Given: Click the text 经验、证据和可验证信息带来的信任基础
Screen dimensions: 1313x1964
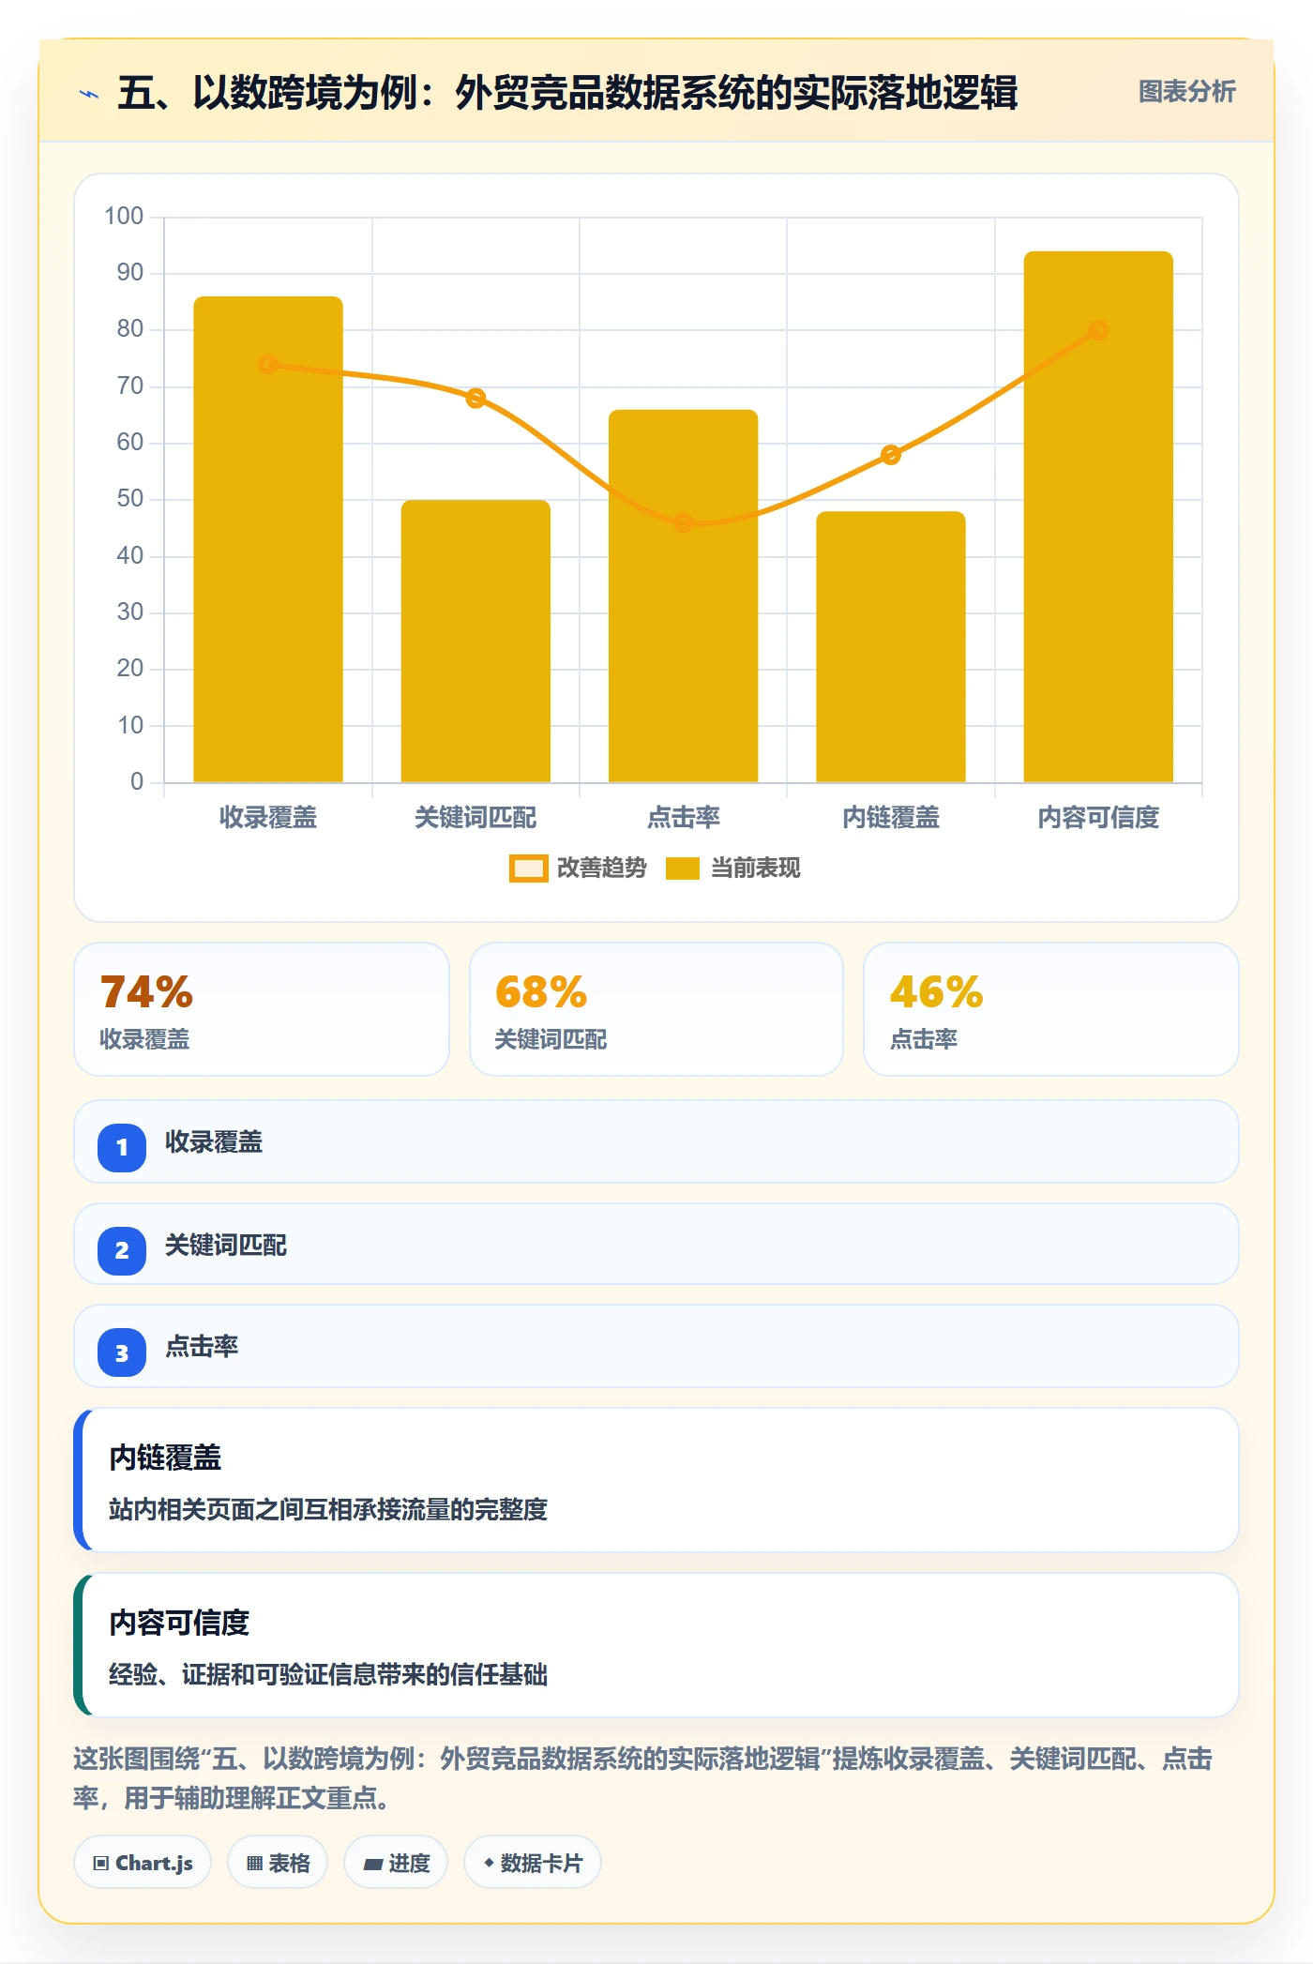Looking at the screenshot, I should (x=328, y=1674).
